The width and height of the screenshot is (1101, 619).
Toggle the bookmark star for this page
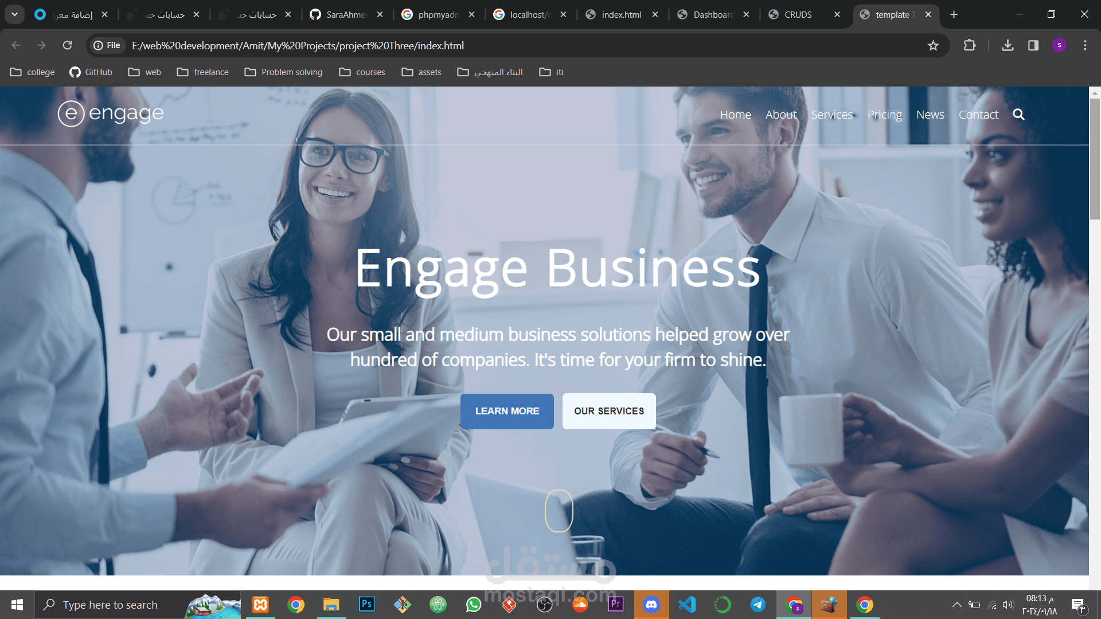pos(933,45)
